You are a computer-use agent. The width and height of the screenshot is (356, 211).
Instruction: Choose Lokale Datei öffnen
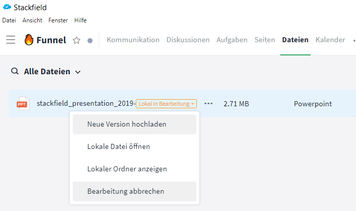[134, 146]
